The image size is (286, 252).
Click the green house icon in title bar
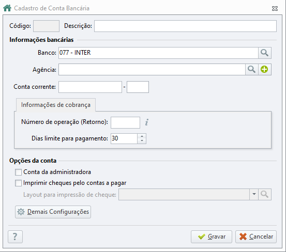(7, 8)
